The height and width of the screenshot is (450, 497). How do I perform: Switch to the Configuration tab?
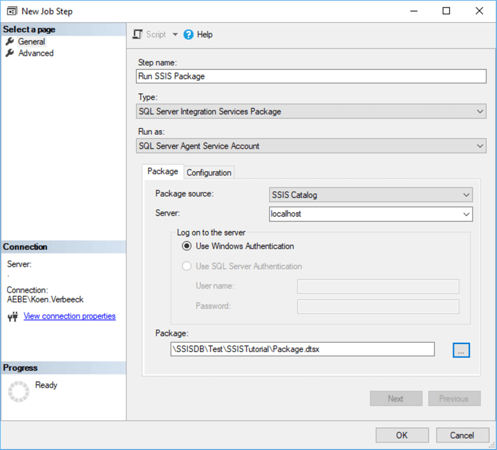pyautogui.click(x=209, y=173)
